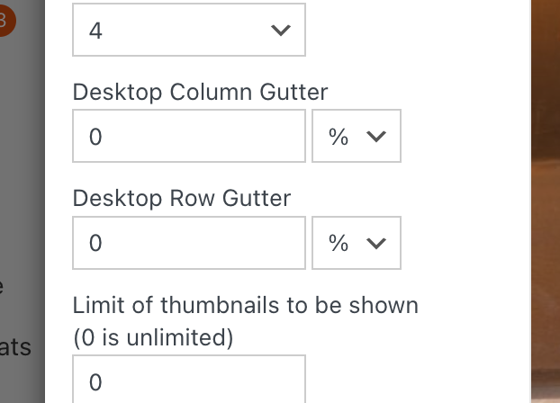Select the percent sign in Column Gutter unit
The width and height of the screenshot is (560, 403).
(339, 137)
